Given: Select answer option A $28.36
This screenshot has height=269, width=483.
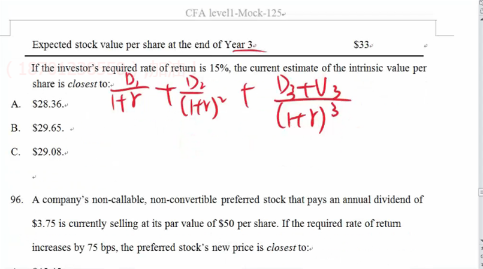Looking at the screenshot, I should point(48,104).
